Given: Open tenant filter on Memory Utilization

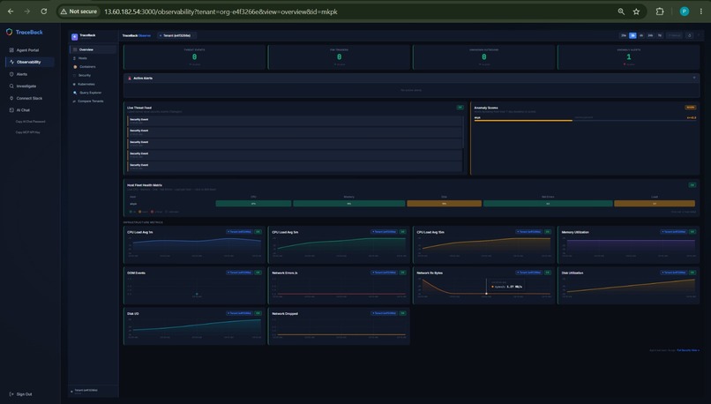Looking at the screenshot, I should point(674,232).
